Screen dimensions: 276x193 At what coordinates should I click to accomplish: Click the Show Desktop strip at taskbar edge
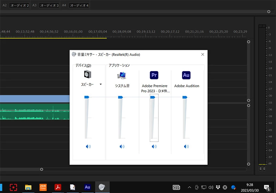coord(275,187)
